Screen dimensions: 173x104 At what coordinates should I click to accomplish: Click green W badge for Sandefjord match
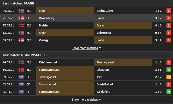pyautogui.click(x=169, y=92)
